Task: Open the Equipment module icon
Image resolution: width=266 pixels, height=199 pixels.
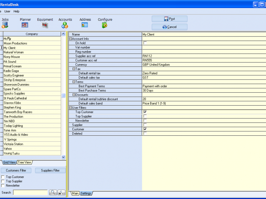Action: pyautogui.click(x=45, y=25)
